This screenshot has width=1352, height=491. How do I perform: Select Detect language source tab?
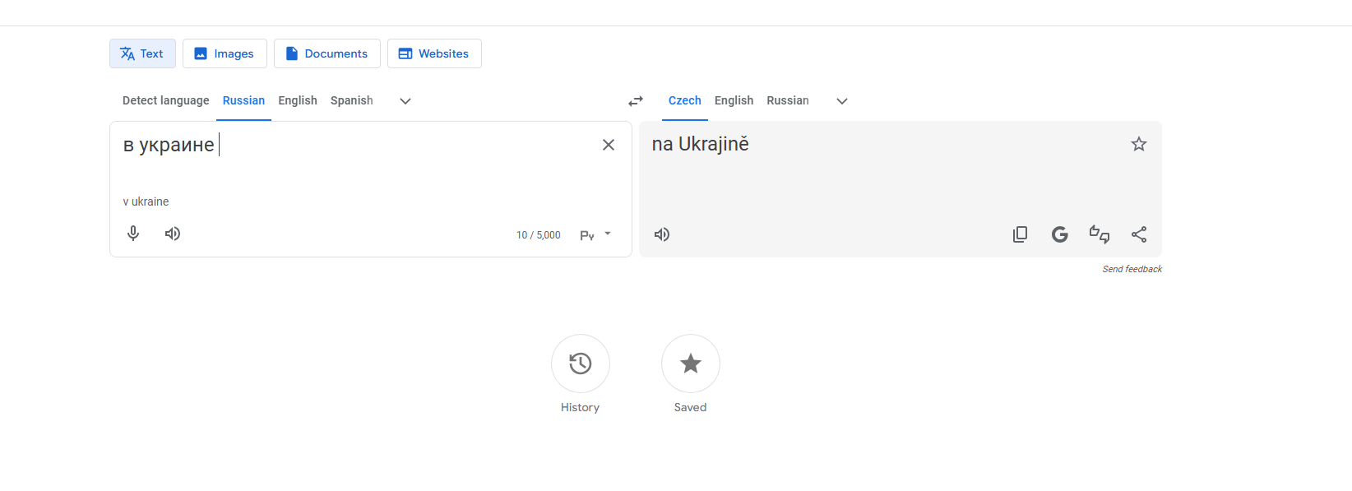click(x=166, y=100)
